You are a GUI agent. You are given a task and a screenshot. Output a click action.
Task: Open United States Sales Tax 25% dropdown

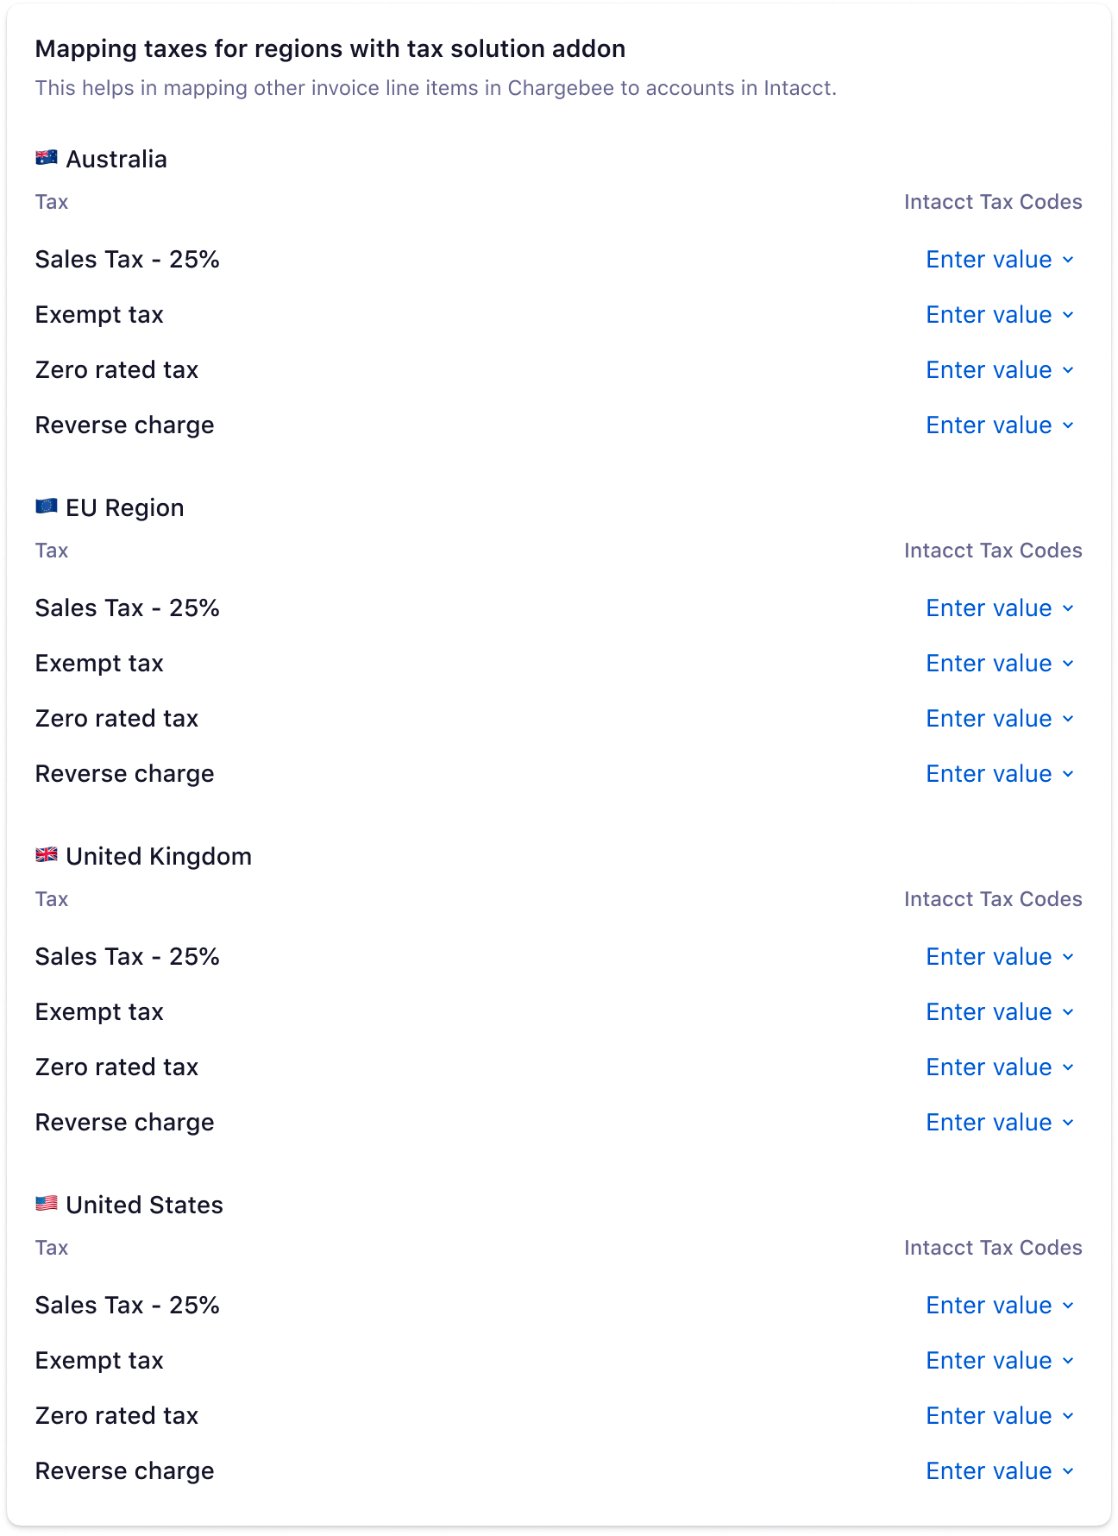1000,1306
